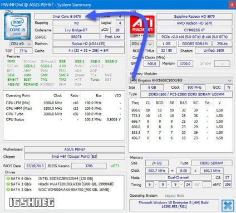The width and height of the screenshot is (236, 213).
Task: Click the GPU clock 400.0 value
Action: point(151,64)
